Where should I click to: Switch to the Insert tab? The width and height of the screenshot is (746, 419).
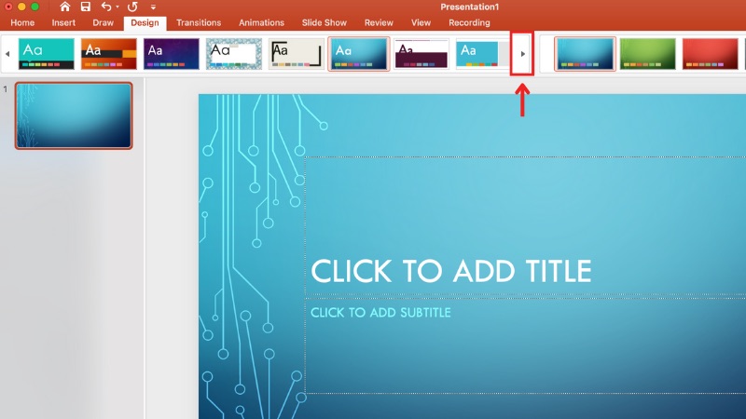pyautogui.click(x=63, y=22)
